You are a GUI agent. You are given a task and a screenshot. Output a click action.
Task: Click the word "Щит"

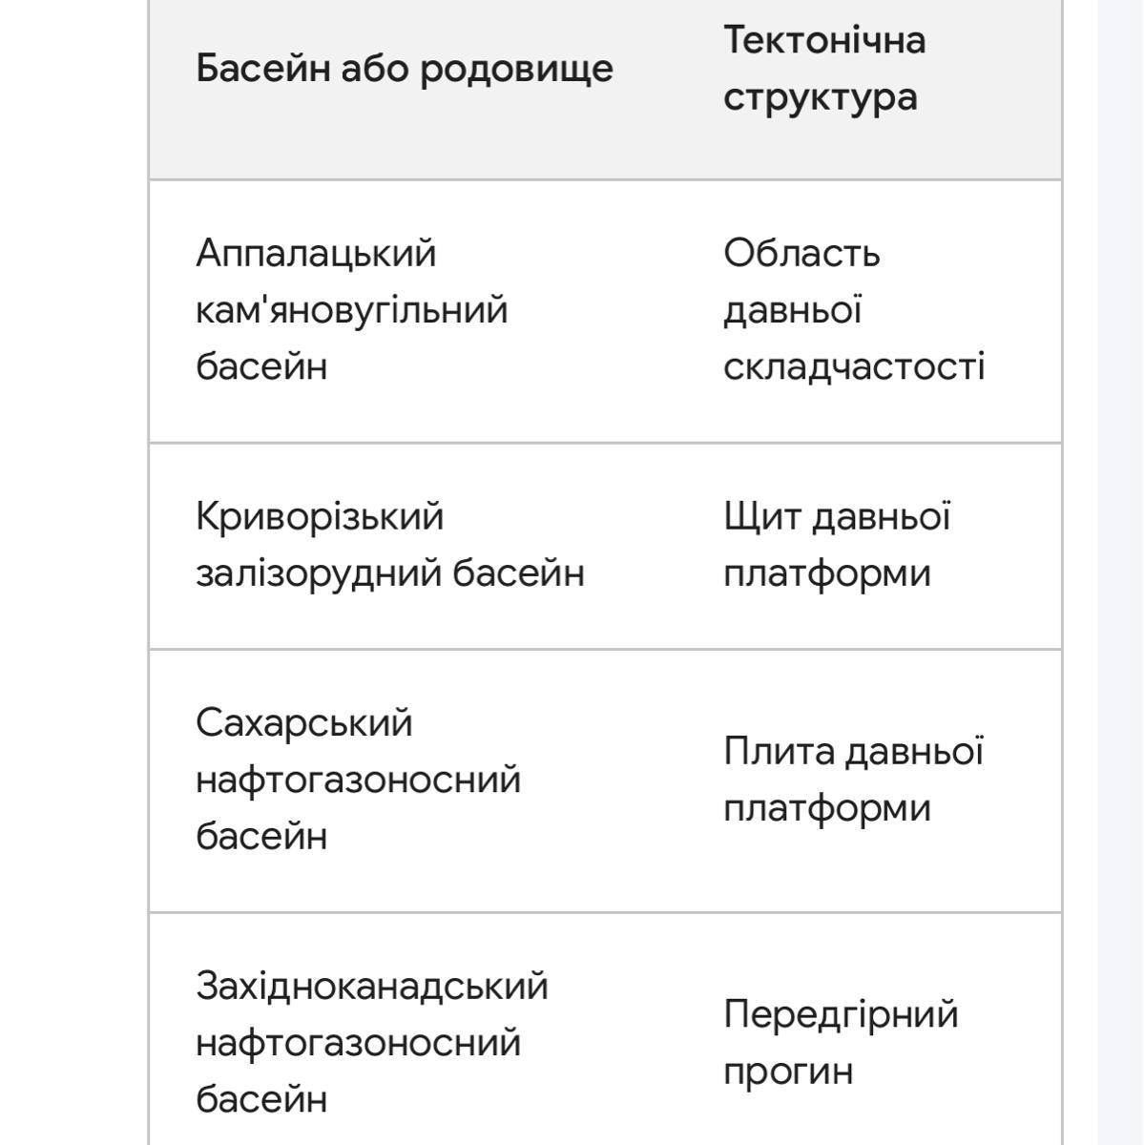[747, 517]
